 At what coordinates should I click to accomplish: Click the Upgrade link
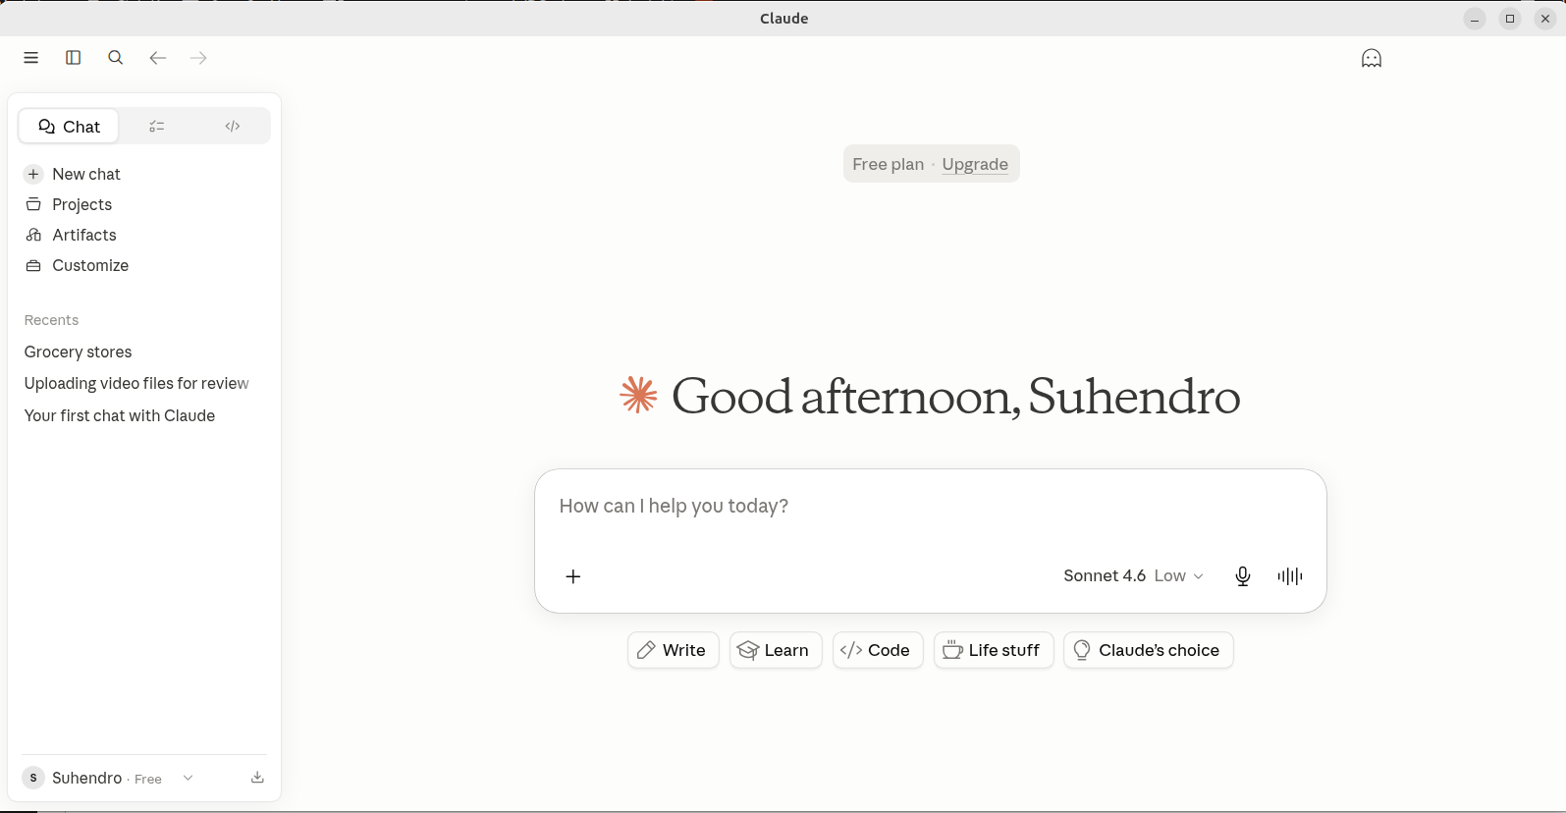(975, 164)
